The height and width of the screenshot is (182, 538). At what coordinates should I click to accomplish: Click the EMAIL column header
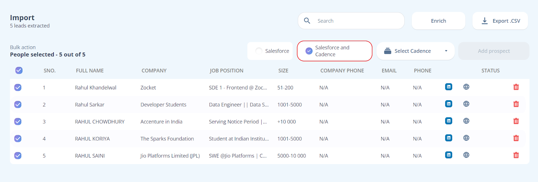389,71
